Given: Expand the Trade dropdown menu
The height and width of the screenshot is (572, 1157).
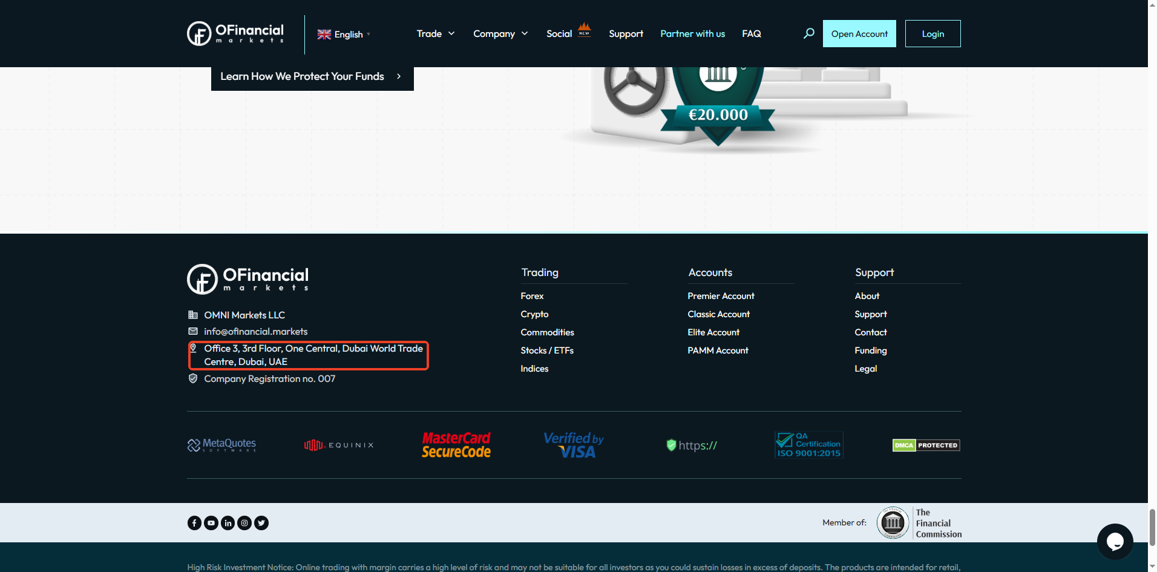Looking at the screenshot, I should pos(435,34).
